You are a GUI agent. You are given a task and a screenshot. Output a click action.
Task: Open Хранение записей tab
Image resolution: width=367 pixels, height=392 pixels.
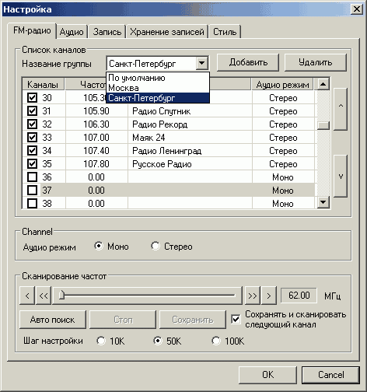tap(167, 32)
